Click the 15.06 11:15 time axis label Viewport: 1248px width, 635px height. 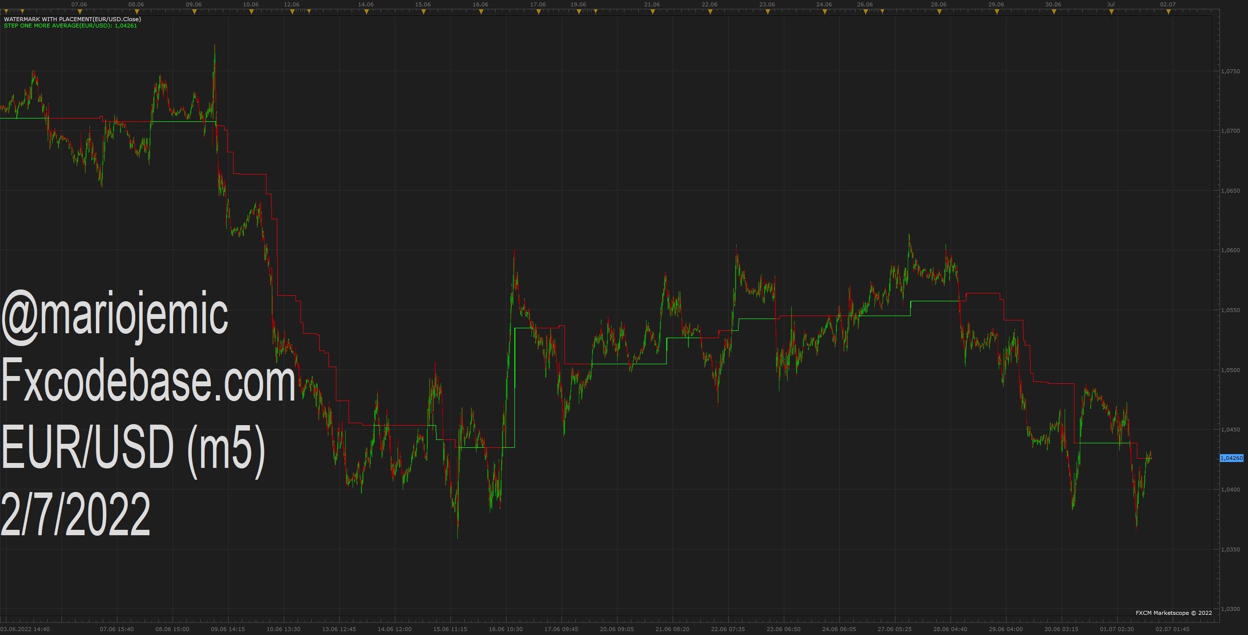click(450, 629)
